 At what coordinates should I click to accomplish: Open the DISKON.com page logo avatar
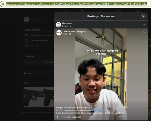pos(59,33)
